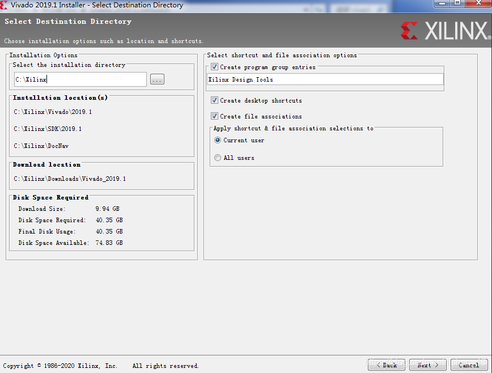Click the 9.94 GB download size value
492x373 pixels.
(107, 209)
